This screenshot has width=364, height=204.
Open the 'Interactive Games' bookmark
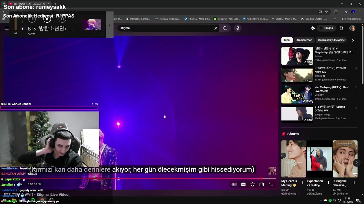coord(138,19)
